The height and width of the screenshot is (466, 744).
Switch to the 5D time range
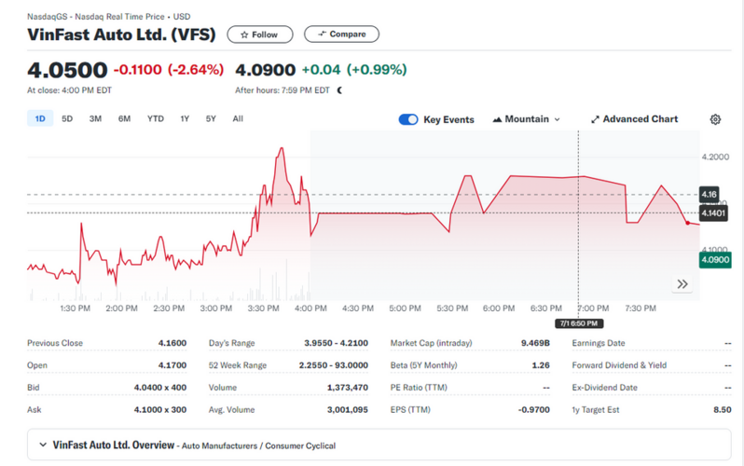coord(67,118)
